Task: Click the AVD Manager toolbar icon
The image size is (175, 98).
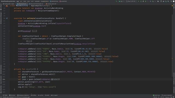Action: 166,1
